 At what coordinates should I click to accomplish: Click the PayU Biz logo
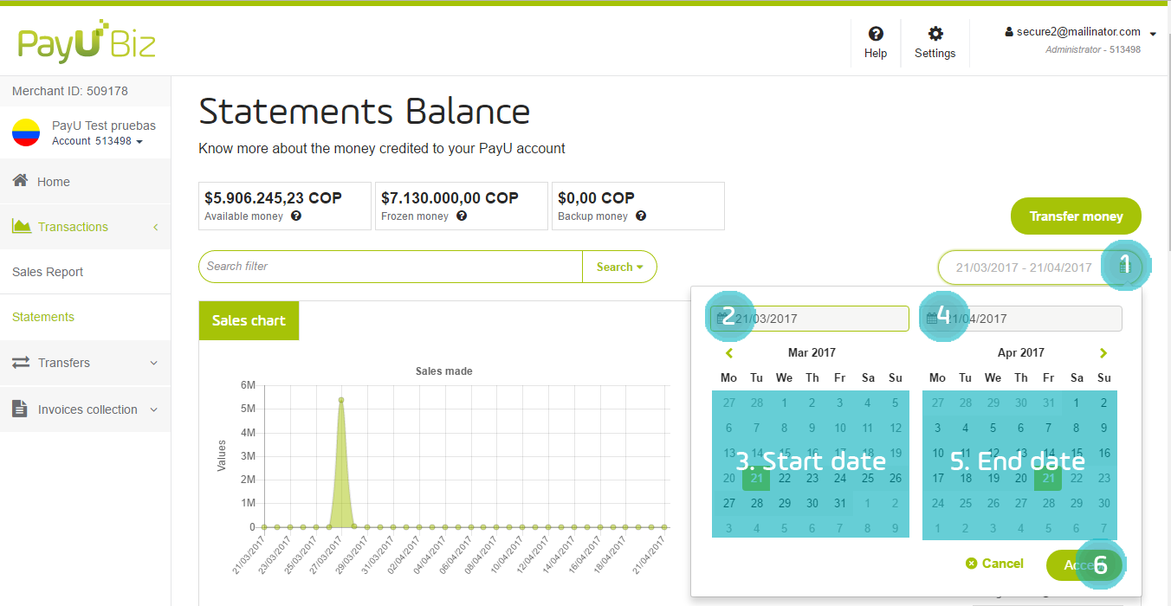point(87,42)
